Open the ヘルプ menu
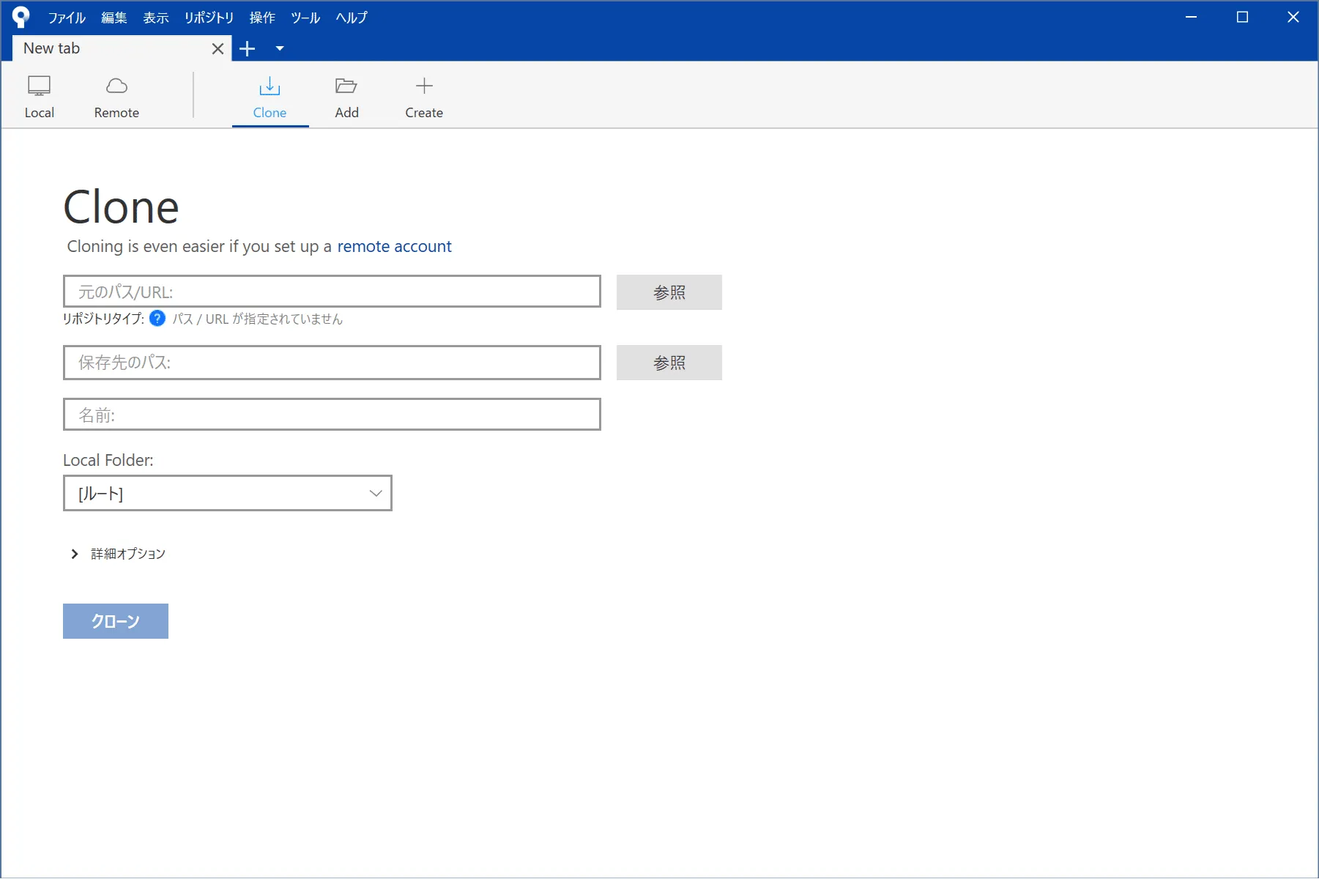The height and width of the screenshot is (879, 1319). click(352, 18)
